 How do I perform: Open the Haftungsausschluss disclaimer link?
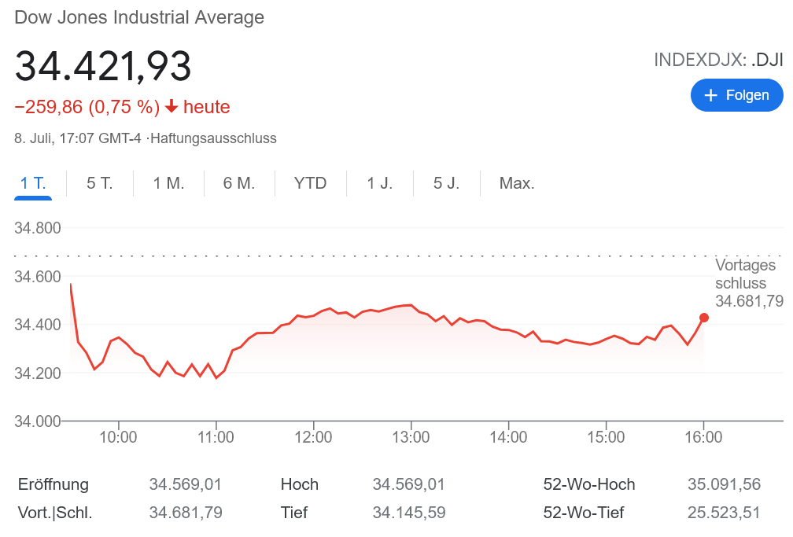[213, 138]
